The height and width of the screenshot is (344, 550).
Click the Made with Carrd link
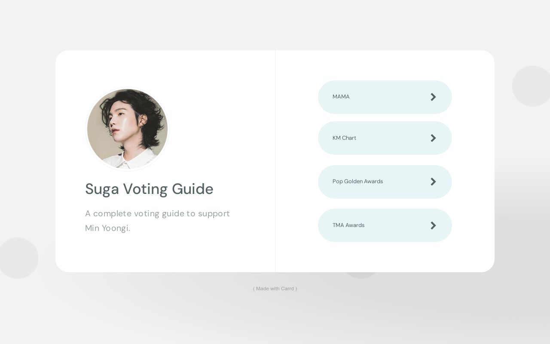(x=275, y=289)
